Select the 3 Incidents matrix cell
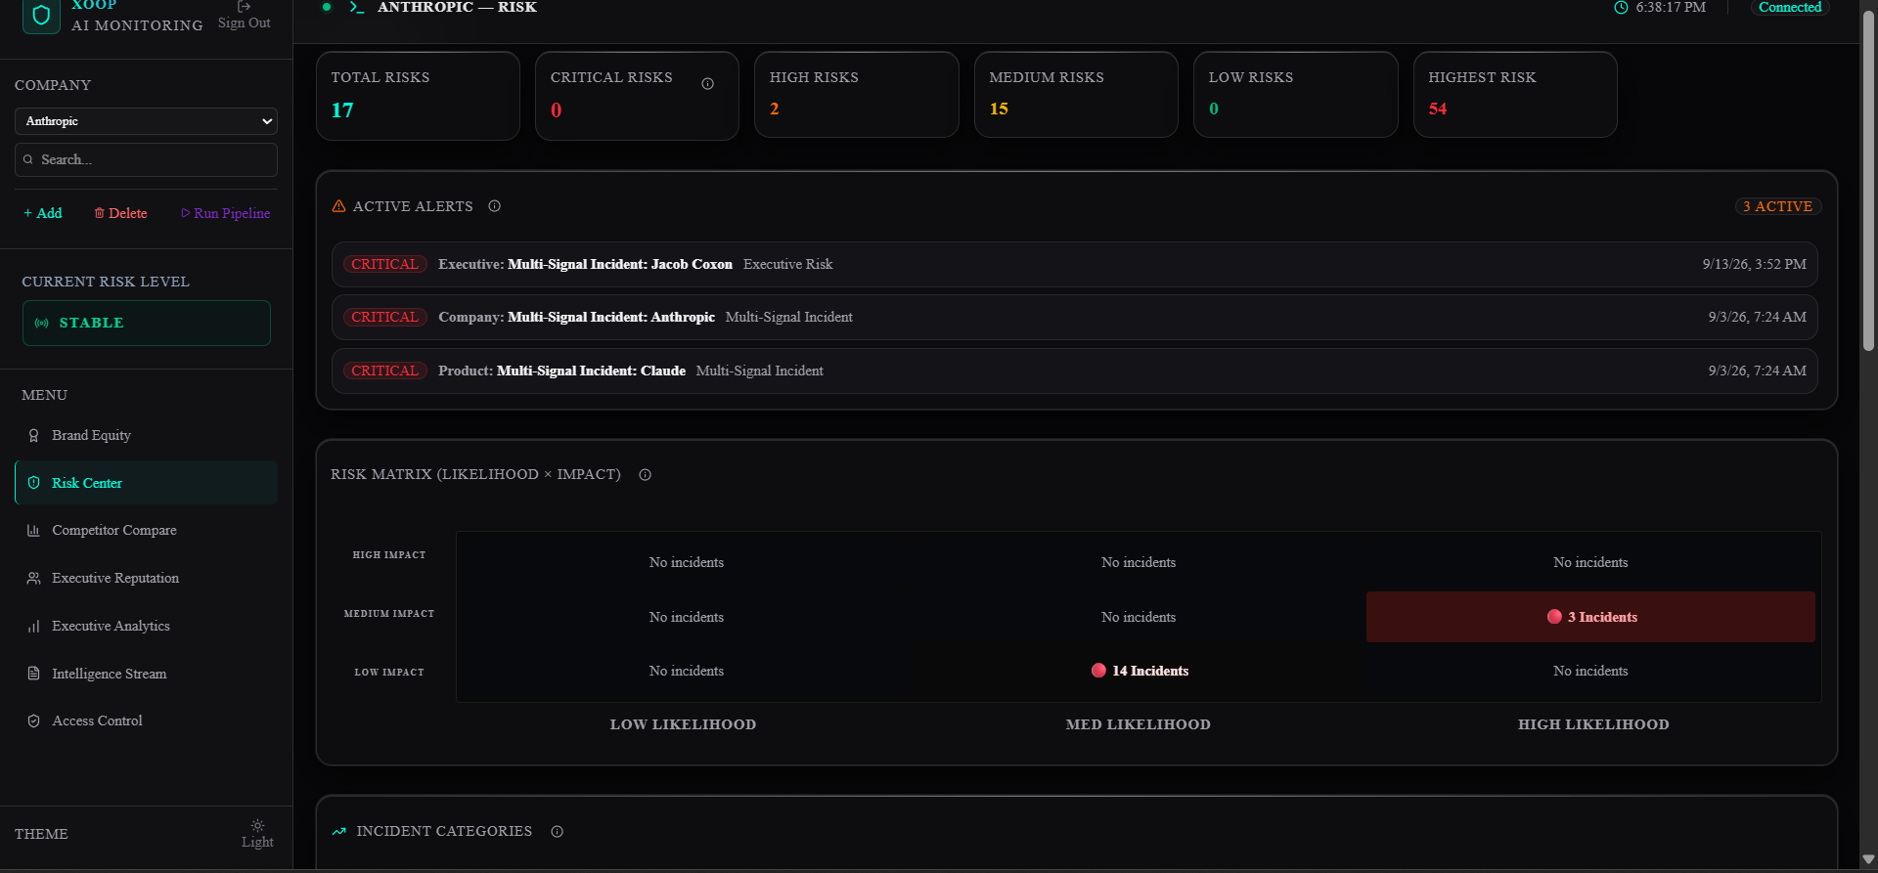This screenshot has height=873, width=1878. (x=1590, y=617)
